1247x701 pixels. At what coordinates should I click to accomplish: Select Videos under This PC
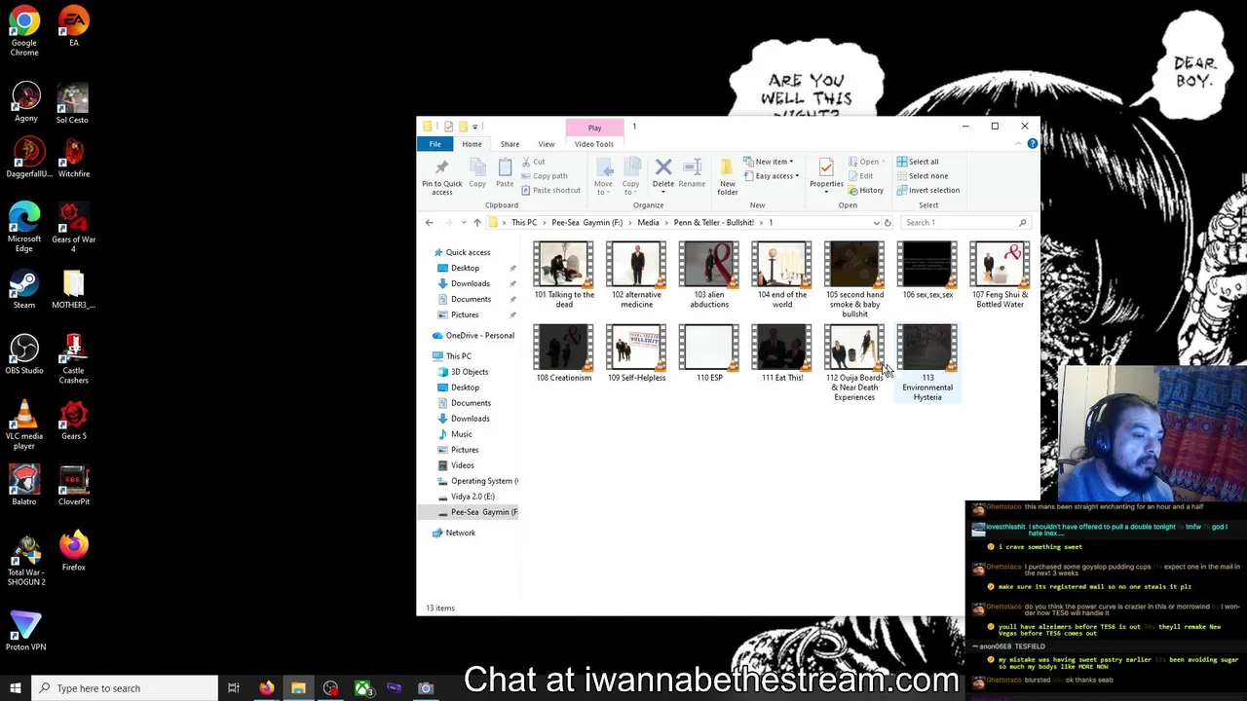tap(462, 465)
